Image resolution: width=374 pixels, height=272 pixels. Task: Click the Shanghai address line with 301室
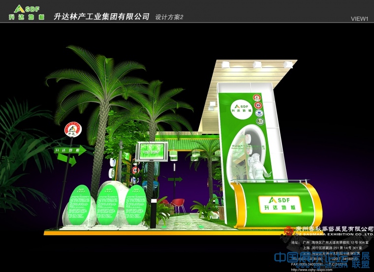click(332, 248)
